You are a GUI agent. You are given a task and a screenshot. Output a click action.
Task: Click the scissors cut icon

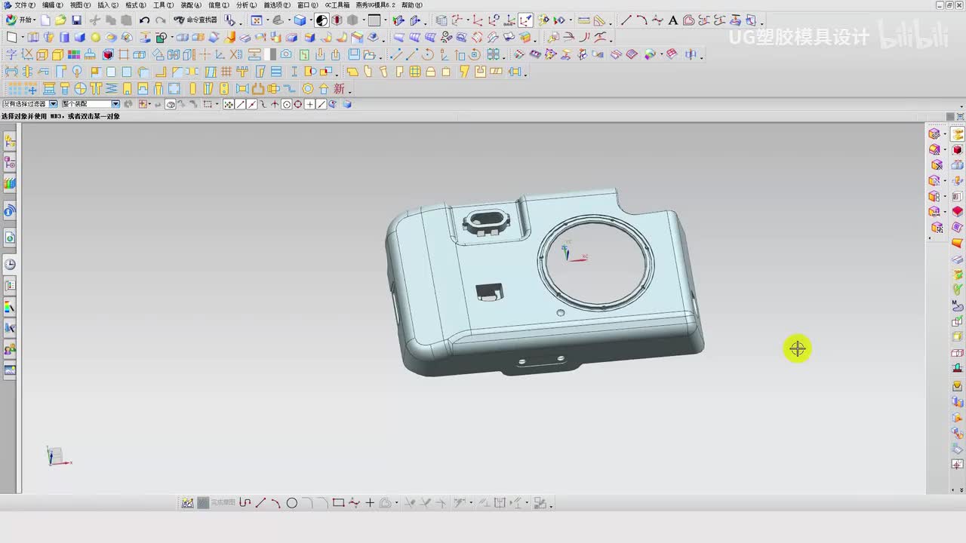[x=94, y=20]
